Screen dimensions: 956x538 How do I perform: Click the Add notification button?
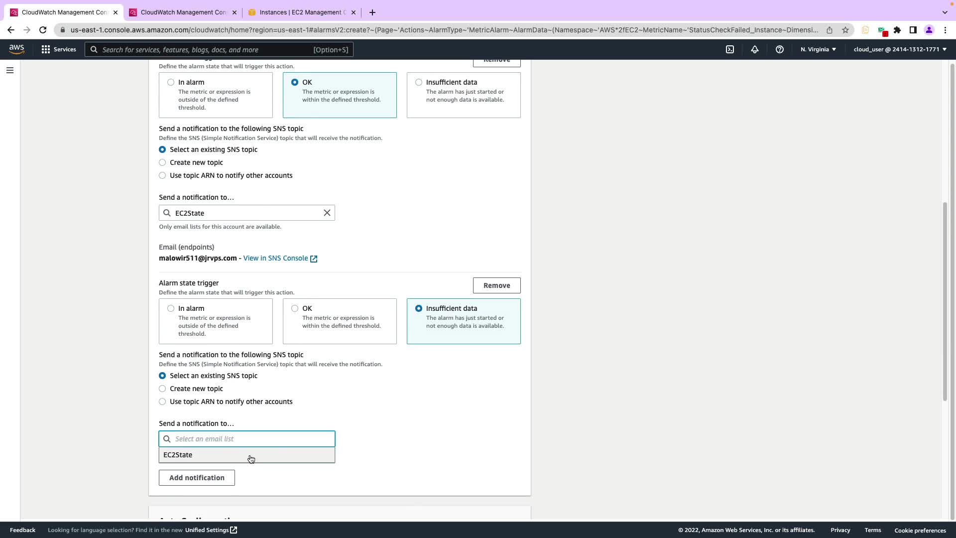197,478
